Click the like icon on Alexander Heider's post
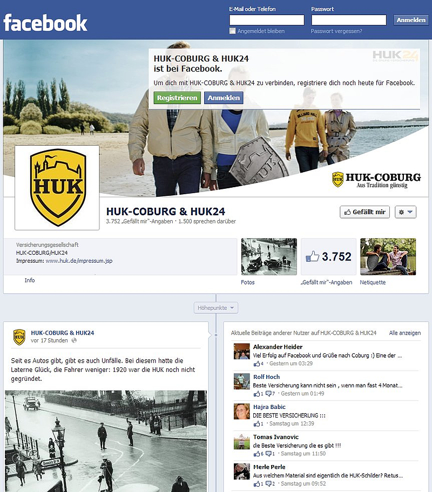432x492 pixels. pos(256,364)
